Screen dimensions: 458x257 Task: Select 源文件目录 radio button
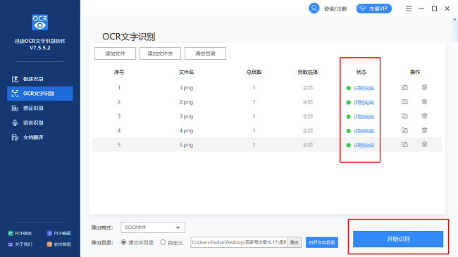123,242
